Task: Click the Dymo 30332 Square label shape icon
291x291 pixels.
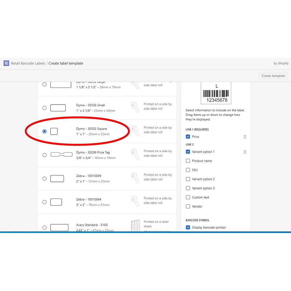Action: pos(54,131)
